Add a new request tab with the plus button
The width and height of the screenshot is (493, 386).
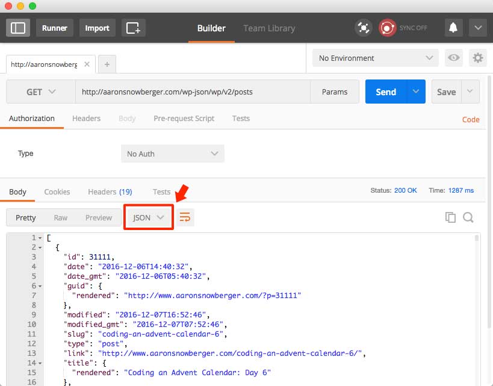pyautogui.click(x=107, y=64)
